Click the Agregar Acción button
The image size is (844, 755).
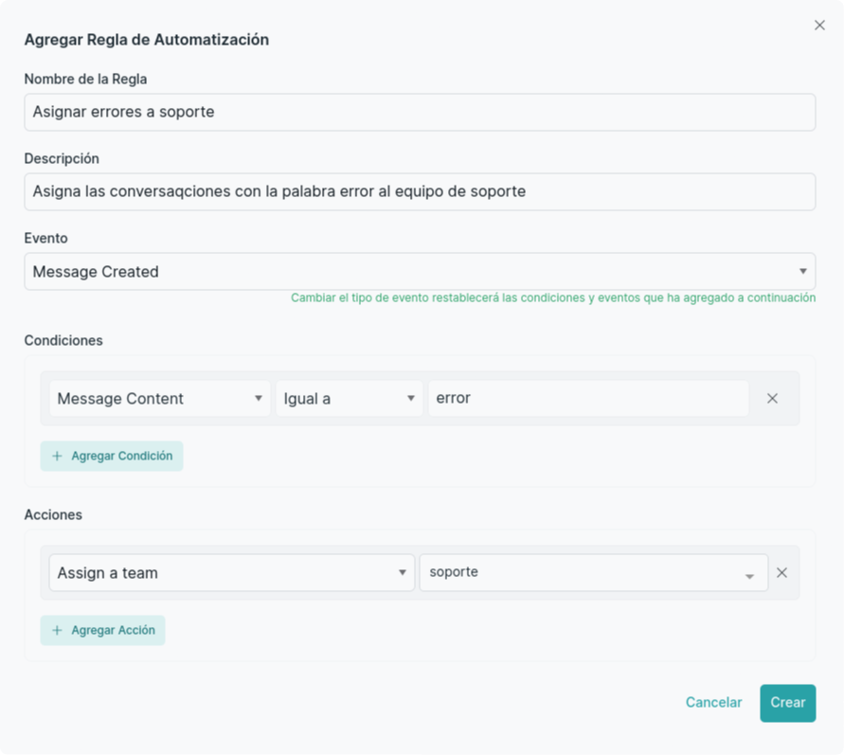tap(103, 630)
